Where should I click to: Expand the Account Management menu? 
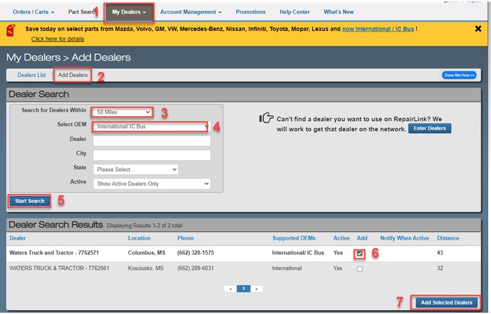(x=191, y=12)
